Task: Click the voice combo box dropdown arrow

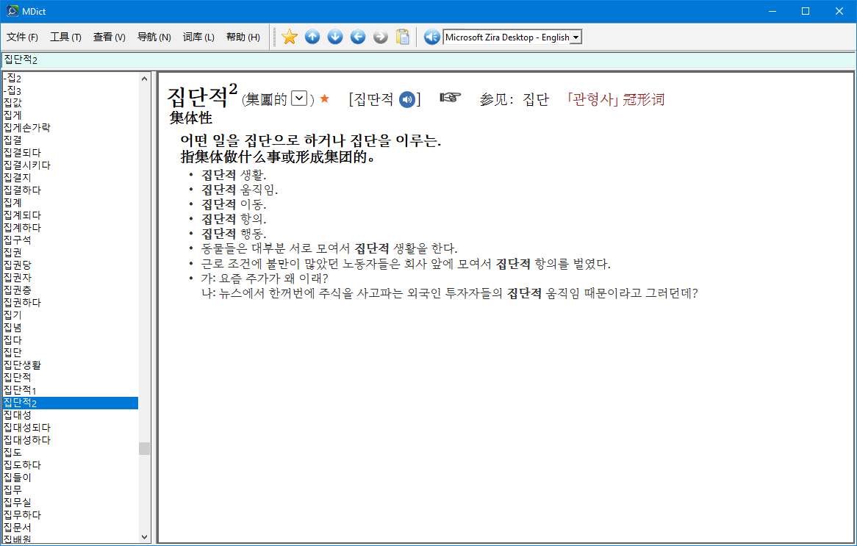Action: tap(576, 37)
